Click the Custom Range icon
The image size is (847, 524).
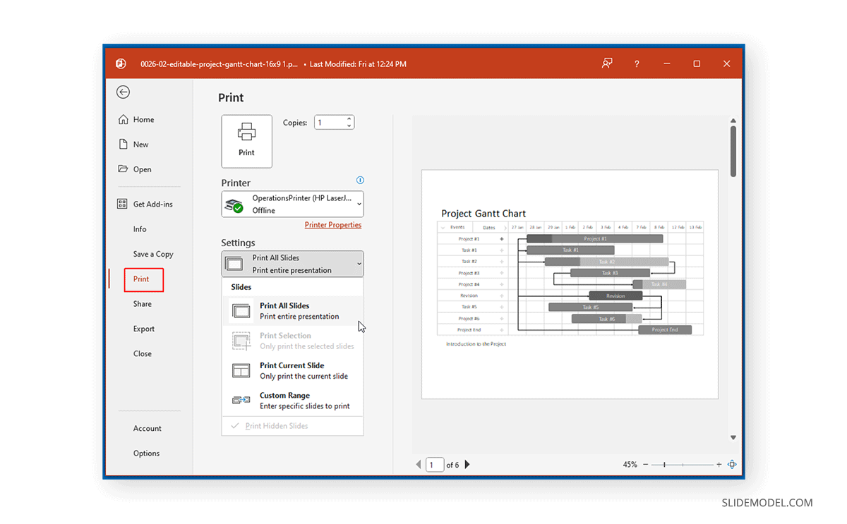[x=241, y=400]
